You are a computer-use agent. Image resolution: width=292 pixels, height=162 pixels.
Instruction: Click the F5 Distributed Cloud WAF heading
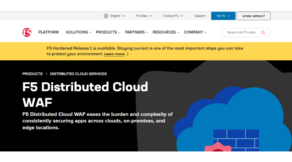click(x=85, y=94)
